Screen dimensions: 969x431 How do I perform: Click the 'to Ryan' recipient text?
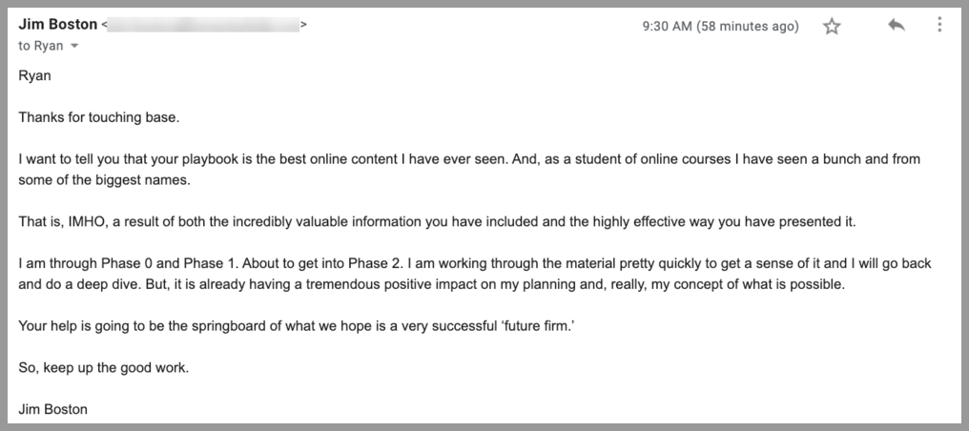pyautogui.click(x=41, y=47)
